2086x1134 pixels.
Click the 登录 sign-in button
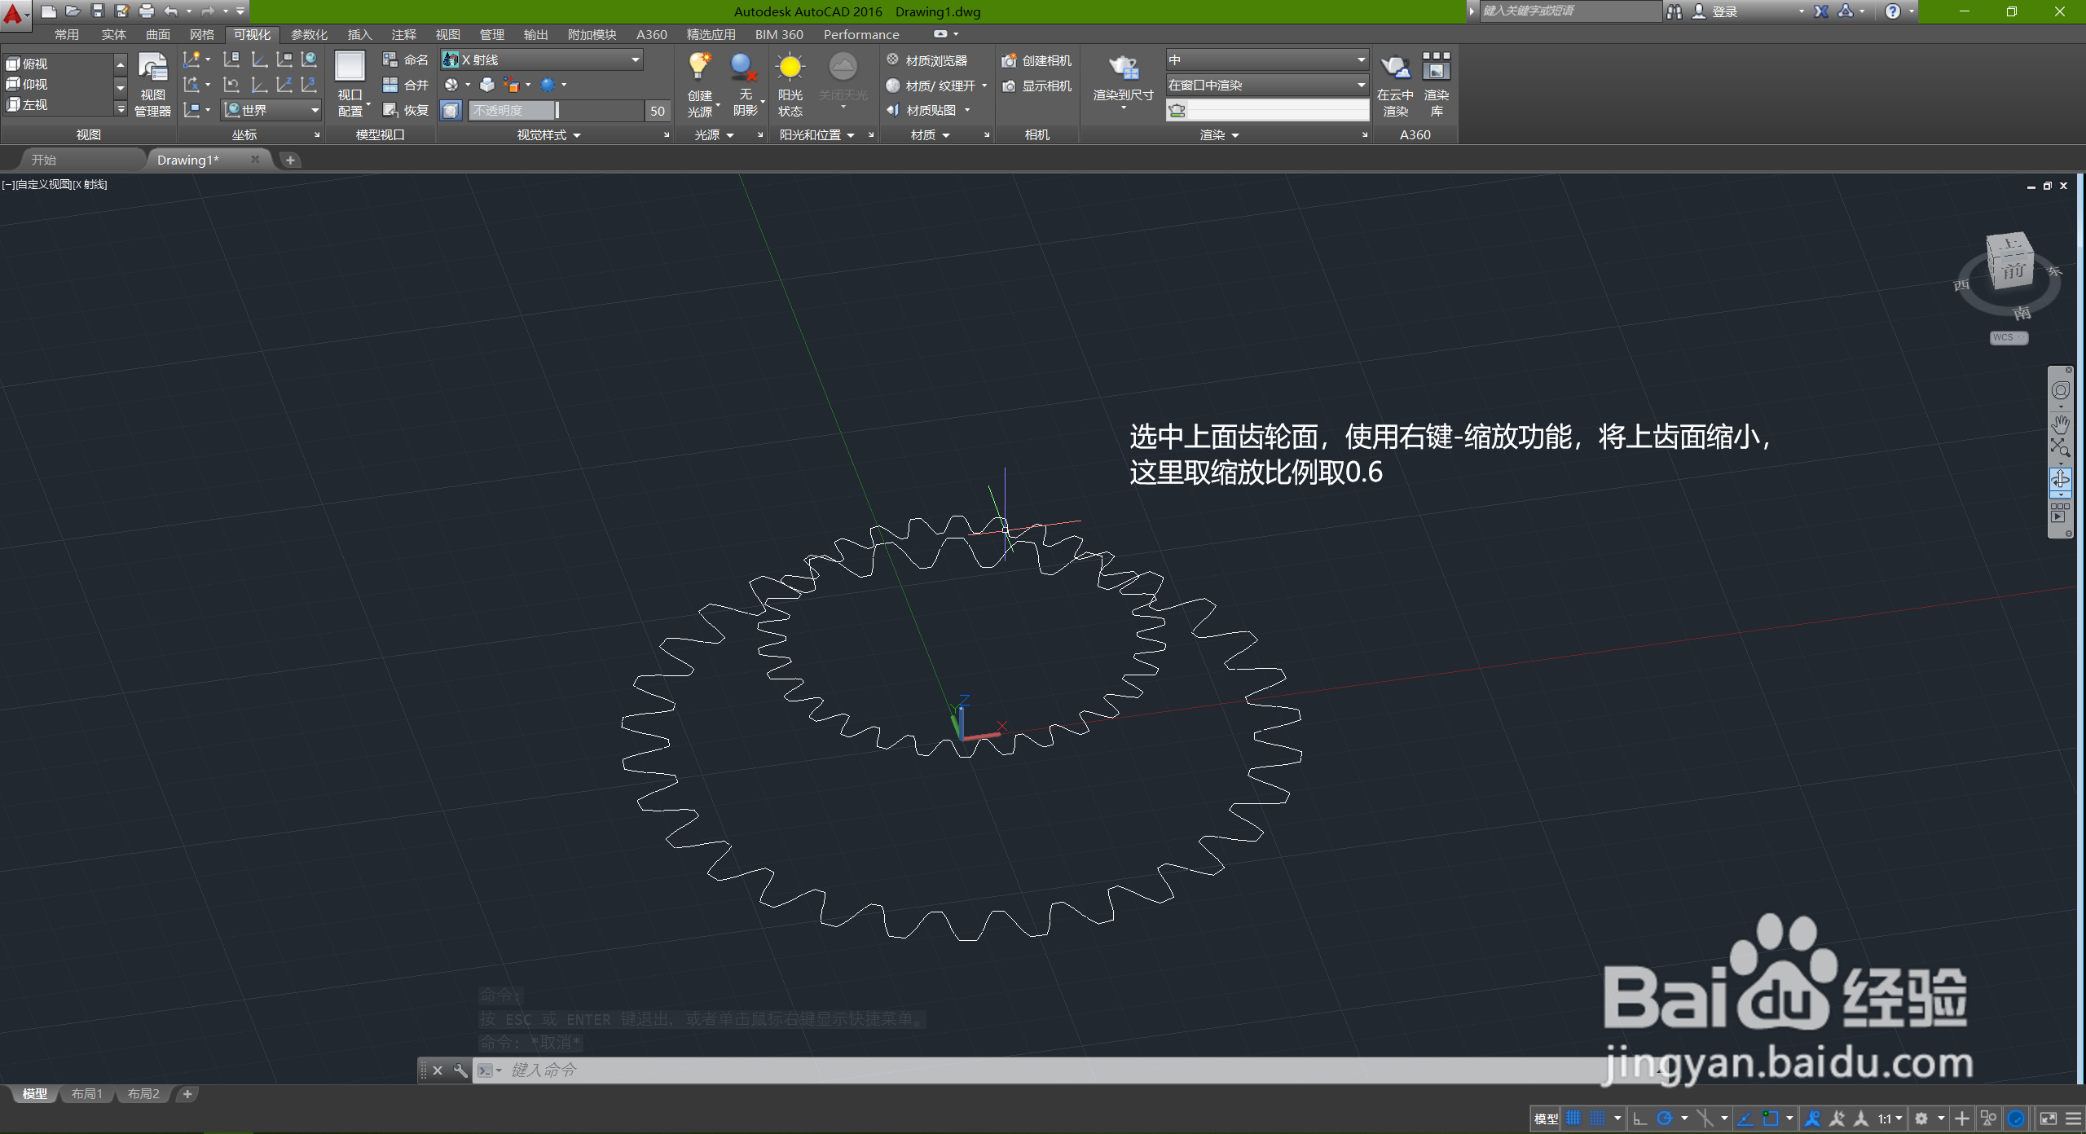(1723, 11)
